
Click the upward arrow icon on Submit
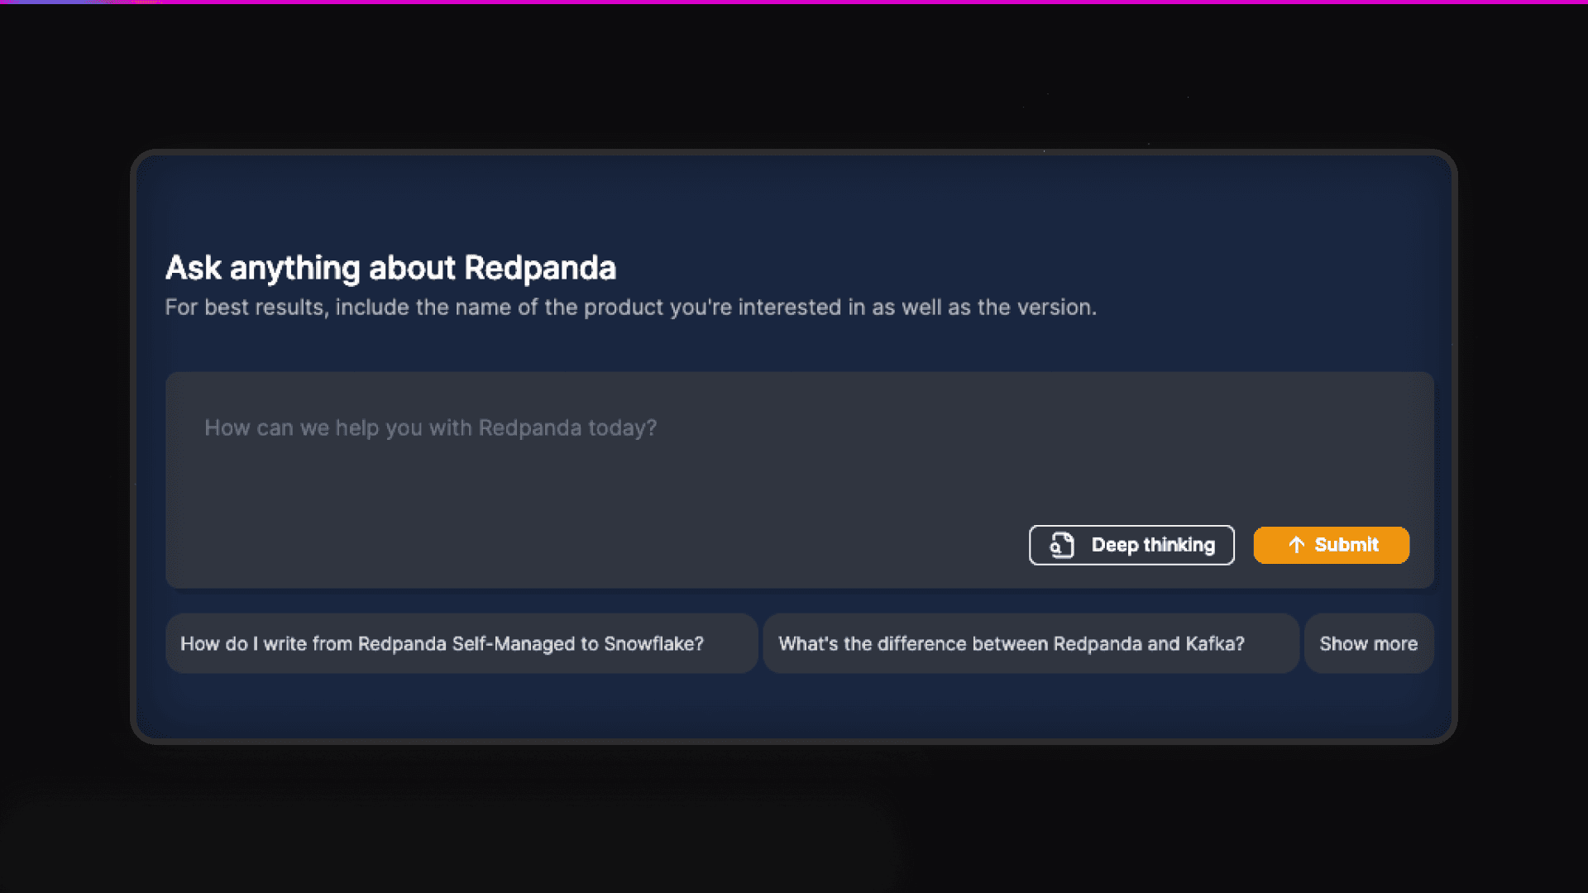(1296, 545)
